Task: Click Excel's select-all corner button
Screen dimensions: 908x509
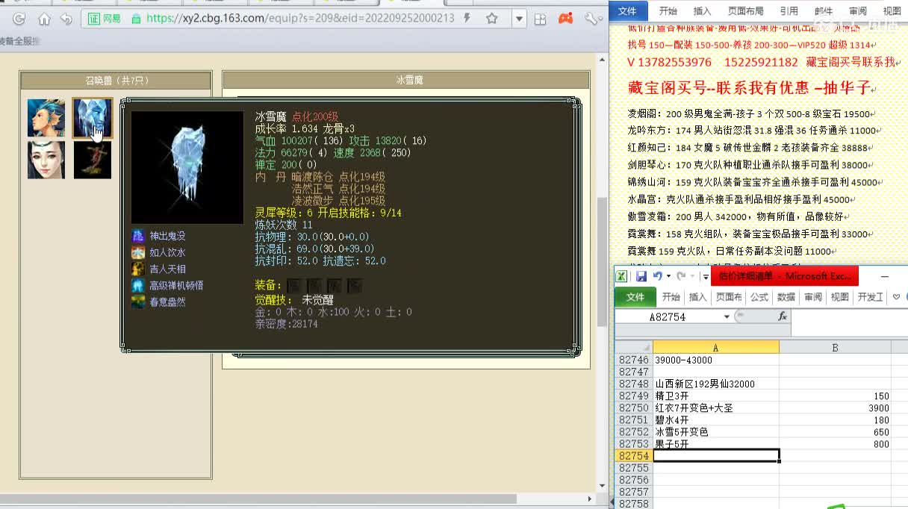Action: (x=634, y=347)
